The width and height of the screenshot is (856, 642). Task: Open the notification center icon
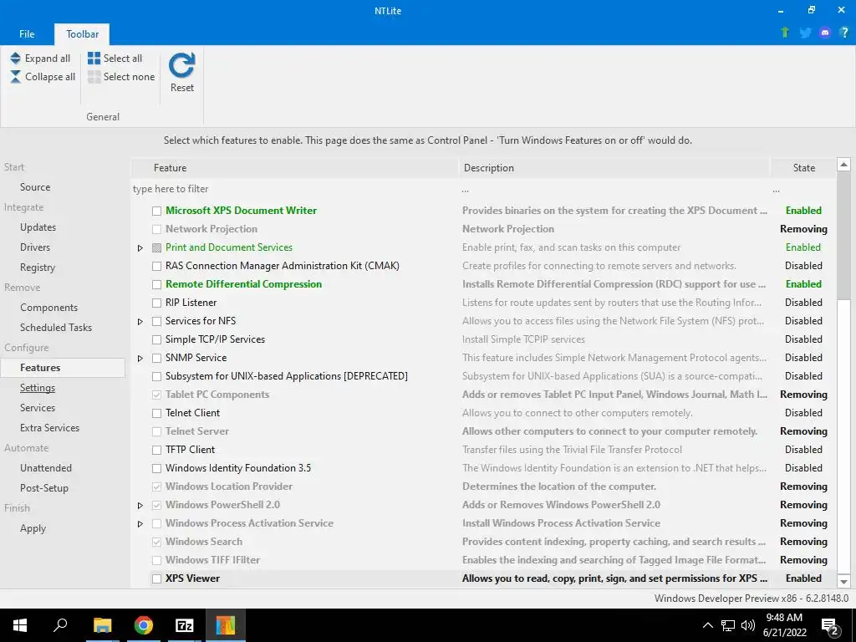coord(829,626)
